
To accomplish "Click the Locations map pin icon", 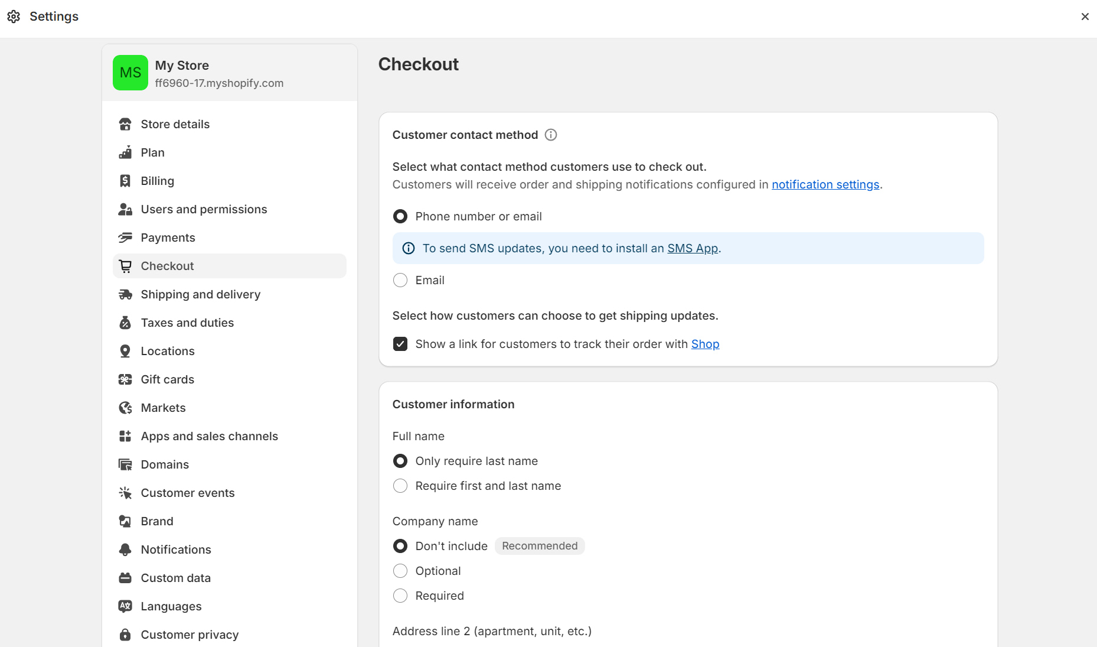I will [125, 351].
